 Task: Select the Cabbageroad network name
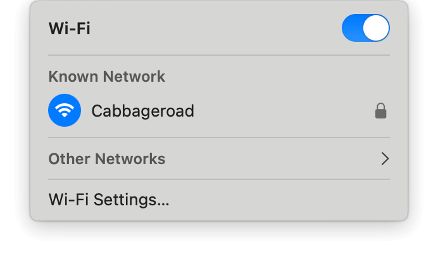click(x=142, y=111)
